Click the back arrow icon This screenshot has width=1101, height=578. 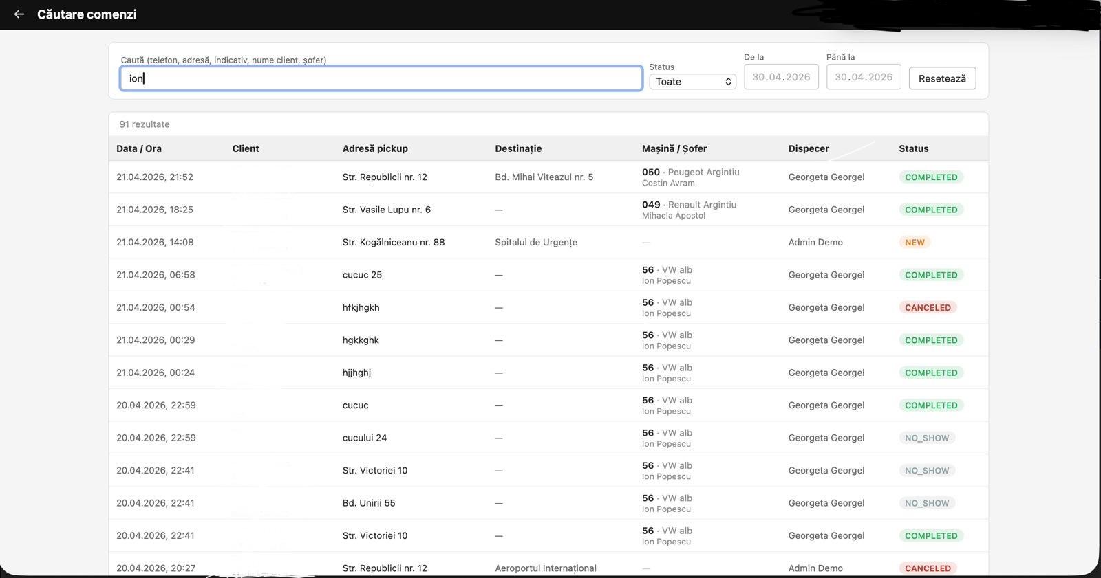pyautogui.click(x=19, y=14)
